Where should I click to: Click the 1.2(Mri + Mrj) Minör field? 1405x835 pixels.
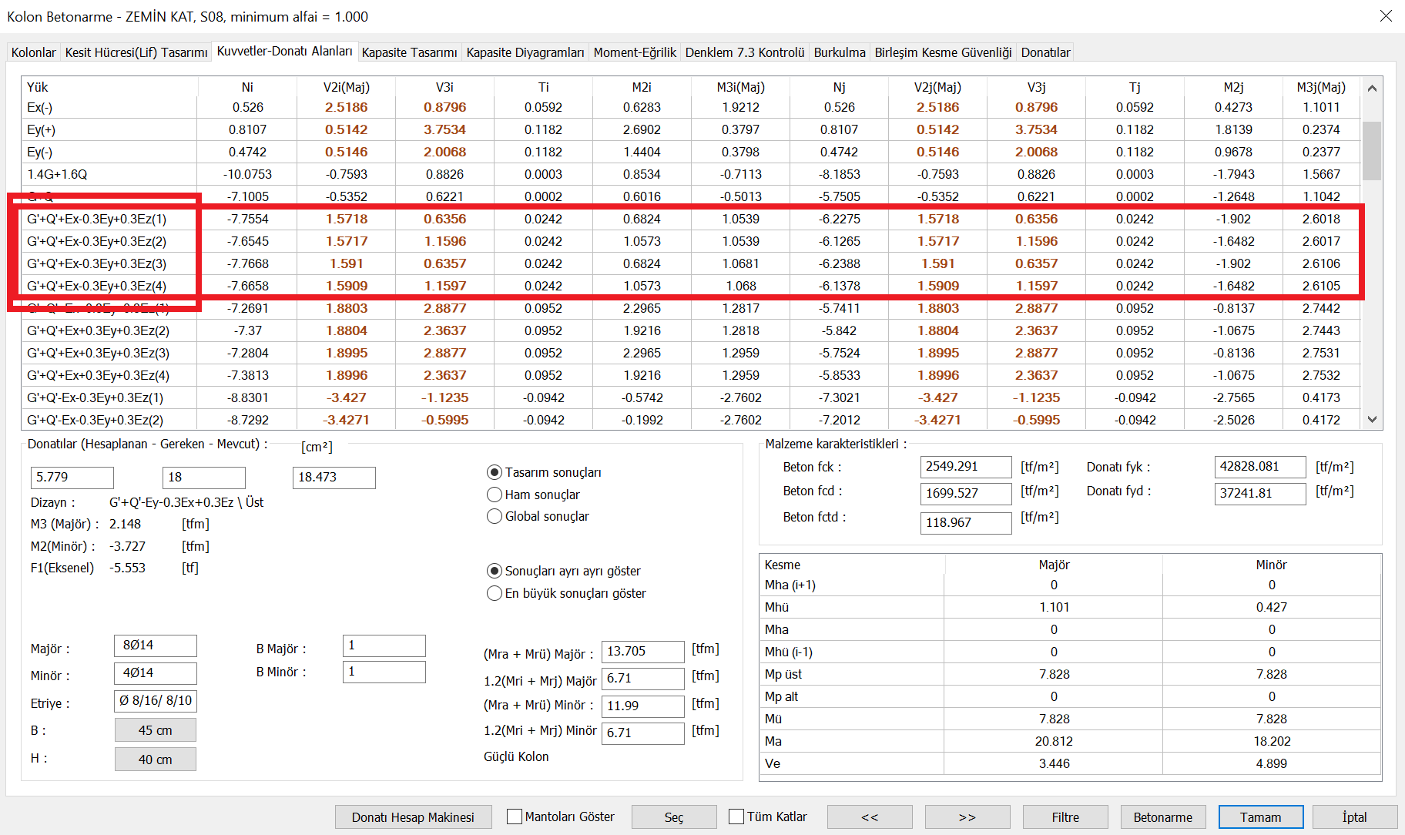tap(643, 733)
